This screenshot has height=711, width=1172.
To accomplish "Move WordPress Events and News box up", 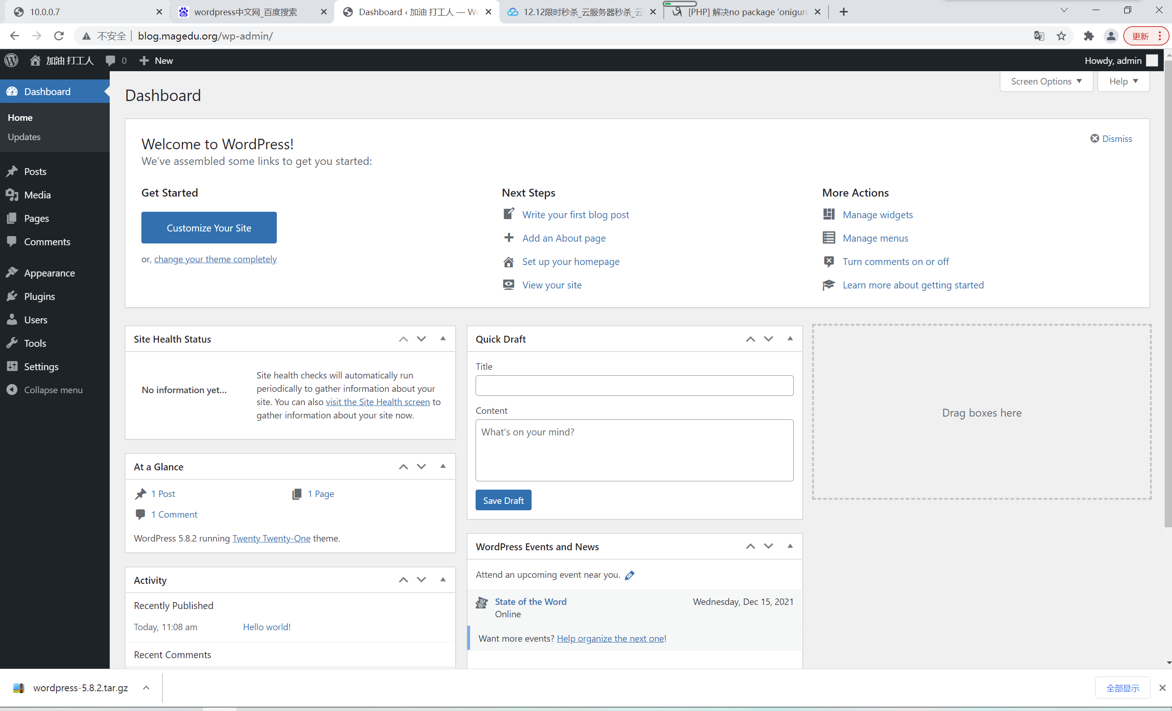I will pyautogui.click(x=751, y=546).
